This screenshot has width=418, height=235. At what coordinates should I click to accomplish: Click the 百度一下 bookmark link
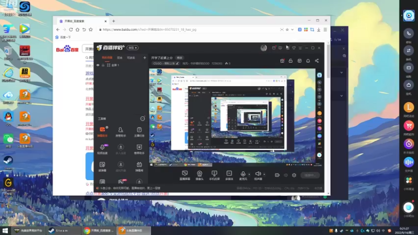(x=63, y=37)
